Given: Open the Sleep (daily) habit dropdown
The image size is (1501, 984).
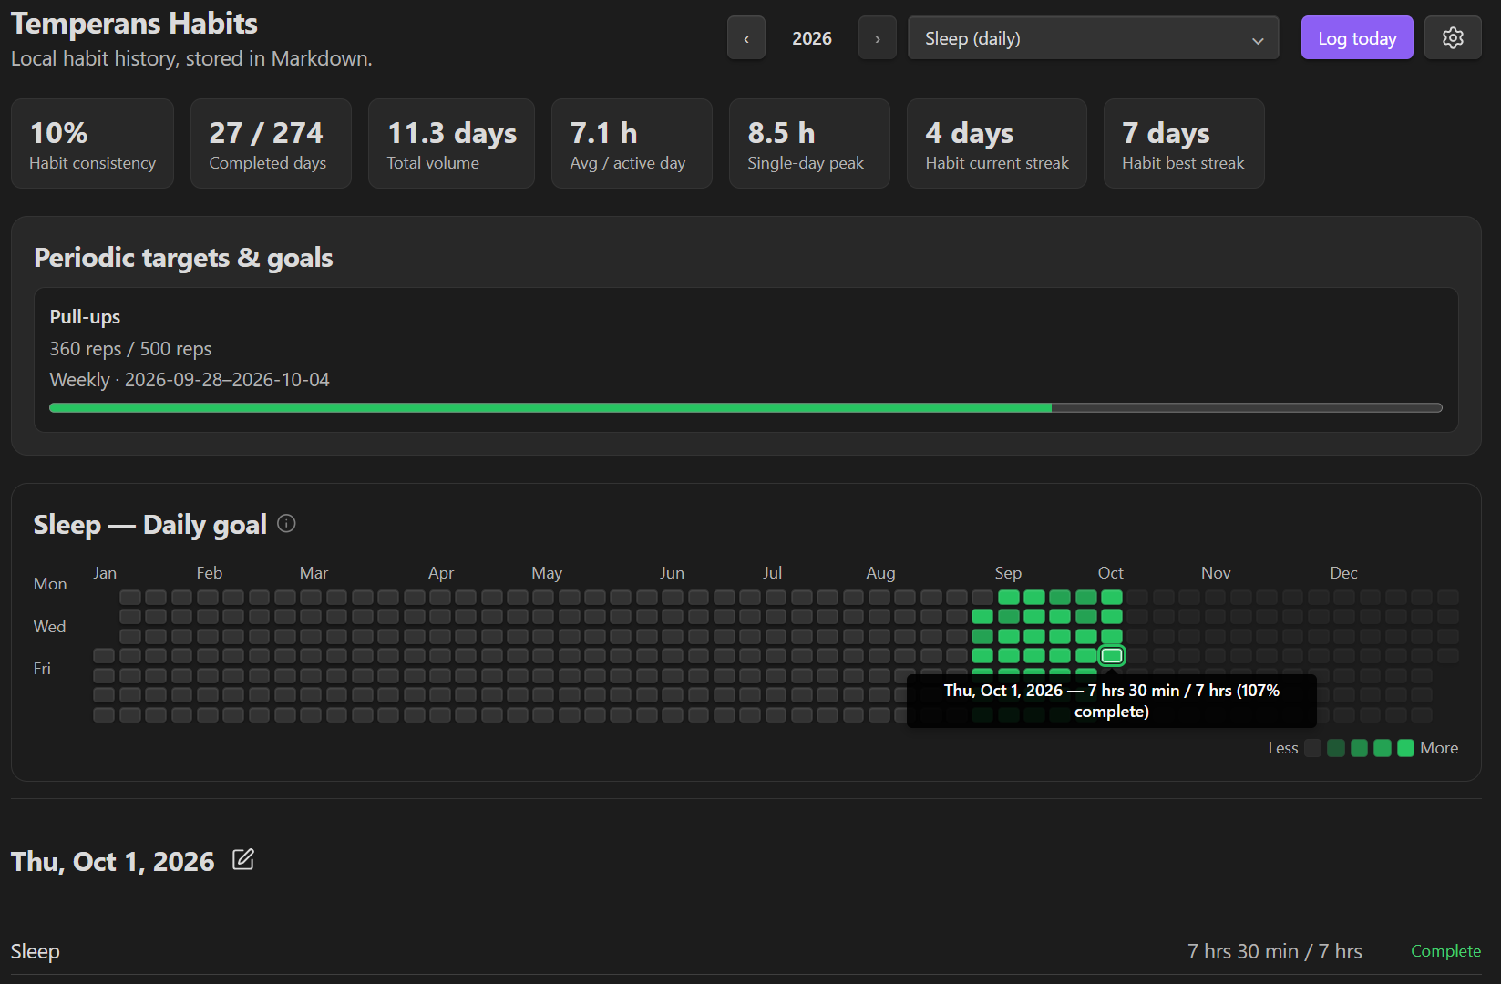Looking at the screenshot, I should click(x=1094, y=38).
